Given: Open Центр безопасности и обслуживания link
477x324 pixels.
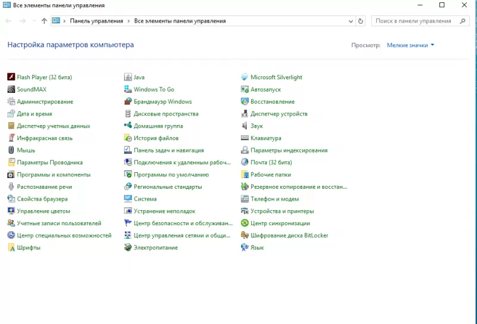Looking at the screenshot, I should tap(183, 223).
